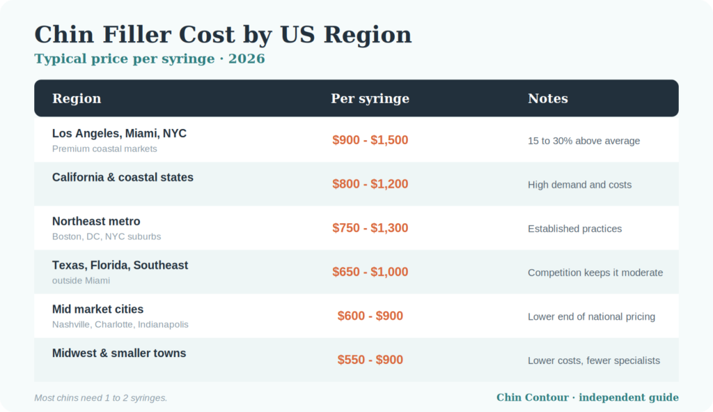
Task: Click Boston, DC, NYC suburbs subtitle
Action: [107, 237]
